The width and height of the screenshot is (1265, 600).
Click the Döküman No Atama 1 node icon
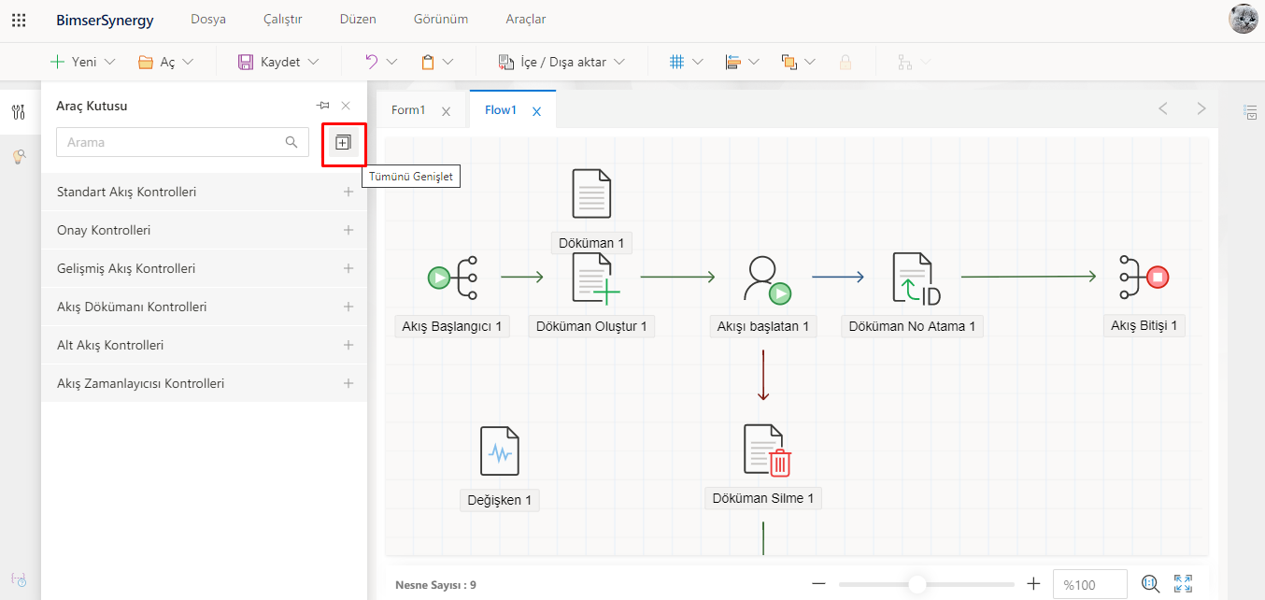pos(915,279)
